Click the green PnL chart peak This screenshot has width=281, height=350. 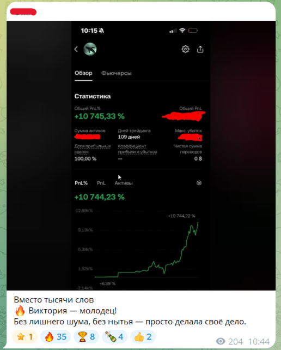click(x=198, y=222)
